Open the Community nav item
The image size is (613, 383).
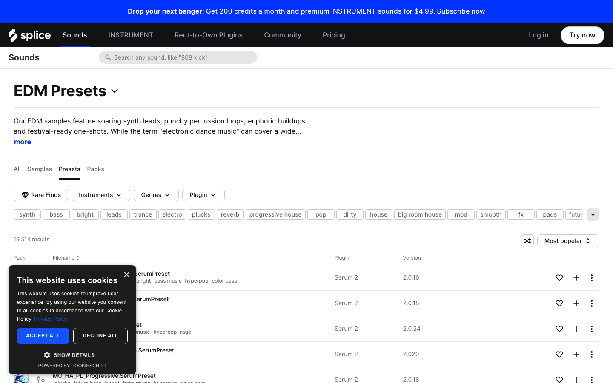[283, 35]
